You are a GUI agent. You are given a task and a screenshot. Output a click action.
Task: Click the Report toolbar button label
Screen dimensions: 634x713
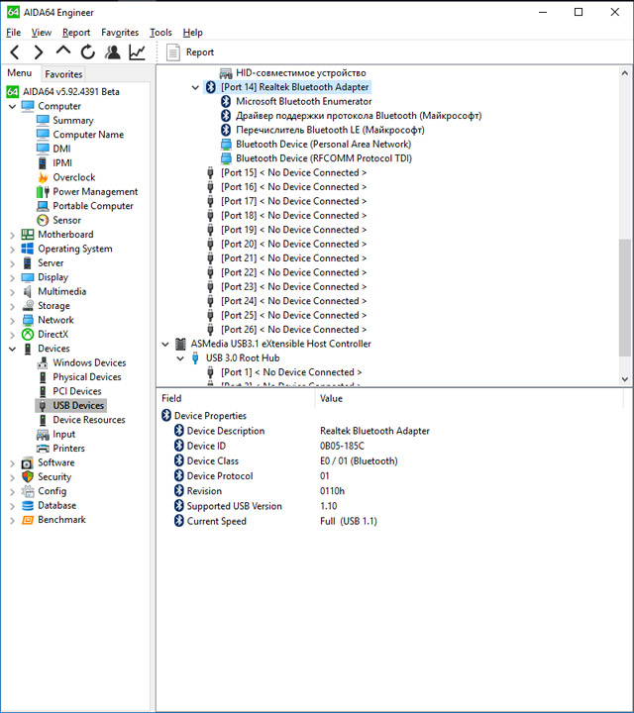(x=200, y=52)
